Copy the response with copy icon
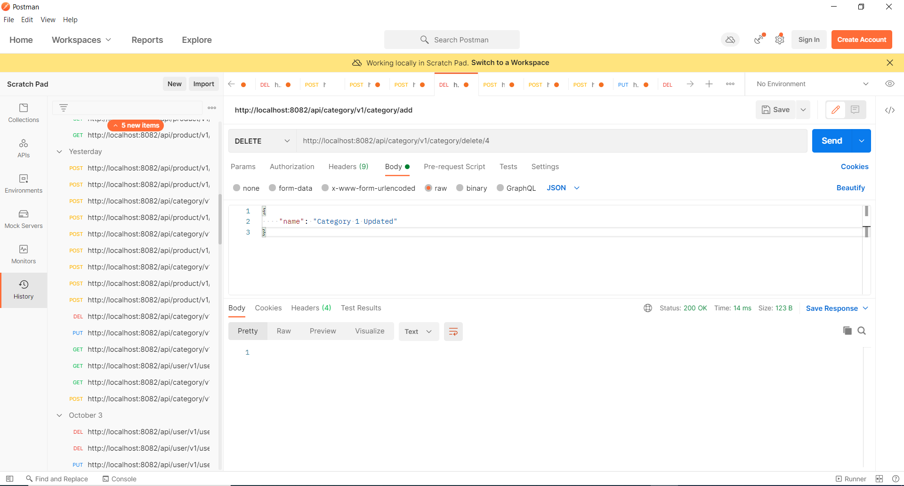Viewport: 904px width, 486px height. coord(847,331)
